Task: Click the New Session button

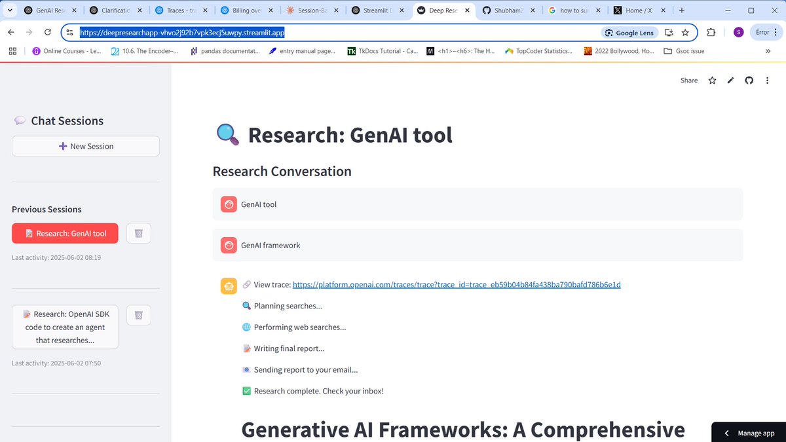Action: pos(86,146)
